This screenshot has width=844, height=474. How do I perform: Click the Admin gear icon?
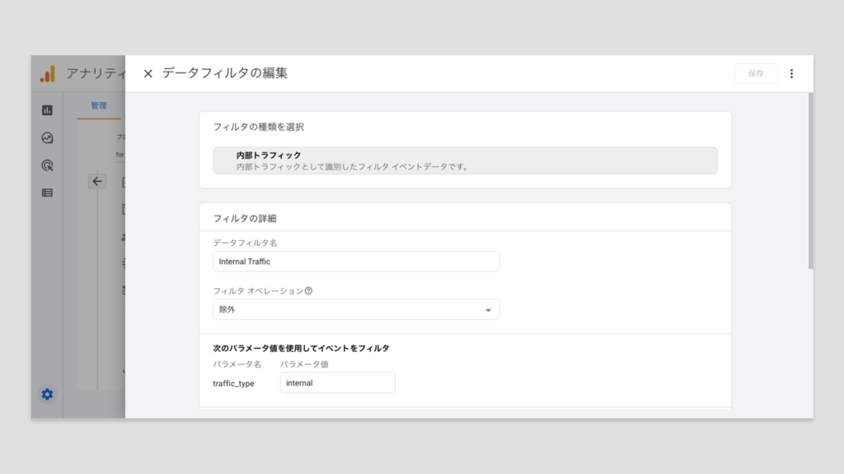(47, 394)
